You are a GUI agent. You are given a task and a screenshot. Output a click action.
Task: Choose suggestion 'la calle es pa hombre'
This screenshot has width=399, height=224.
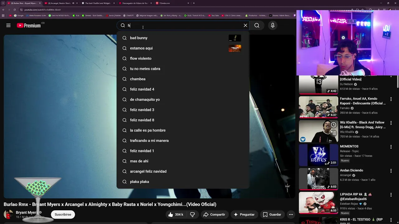183,130
